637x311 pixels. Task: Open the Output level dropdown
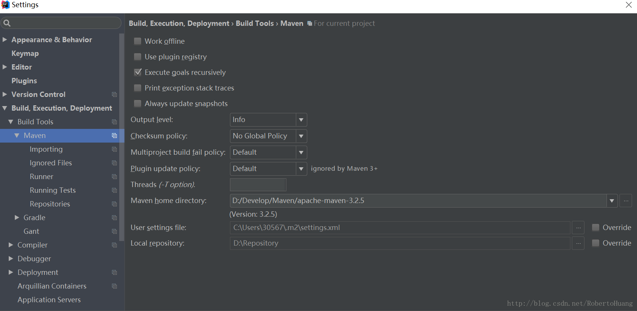pyautogui.click(x=301, y=120)
